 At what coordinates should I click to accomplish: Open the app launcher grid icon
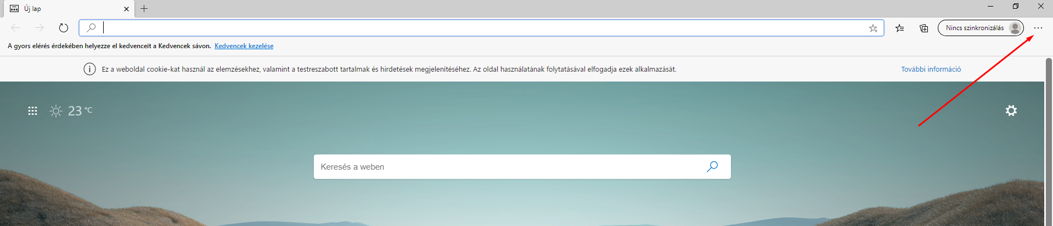[32, 111]
